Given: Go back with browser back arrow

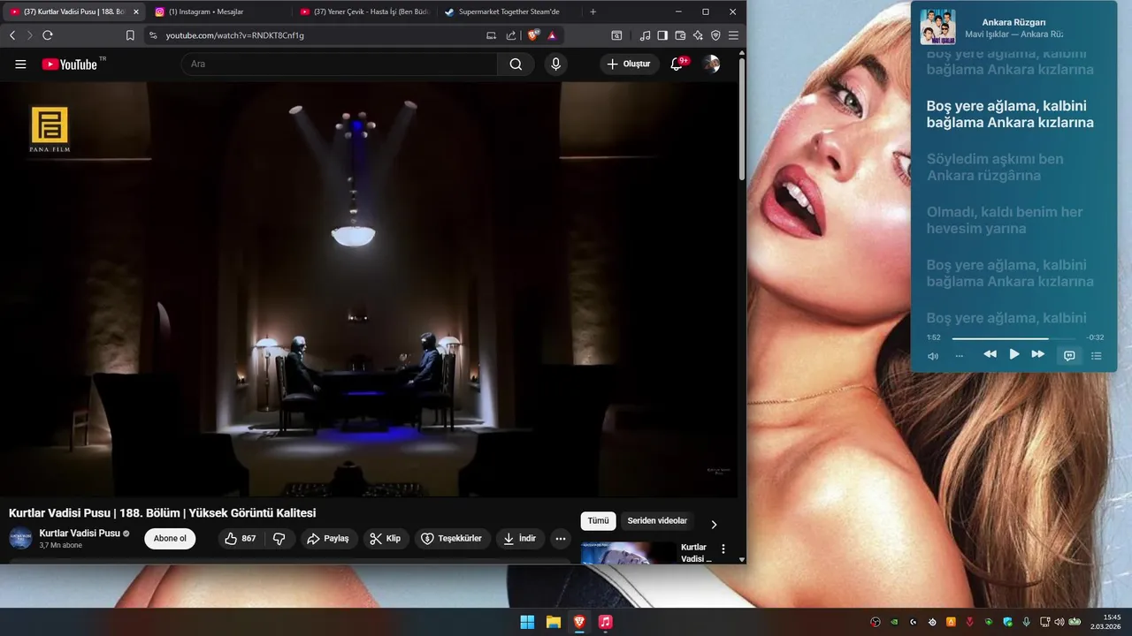Looking at the screenshot, I should (x=12, y=35).
